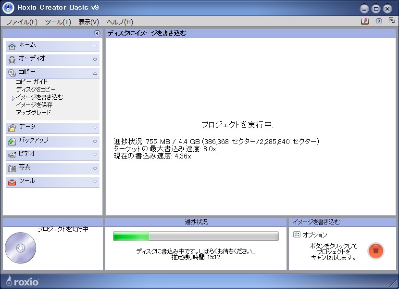The image size is (399, 289).
Task: Click the オーディオ section label
Action: pyautogui.click(x=32, y=58)
